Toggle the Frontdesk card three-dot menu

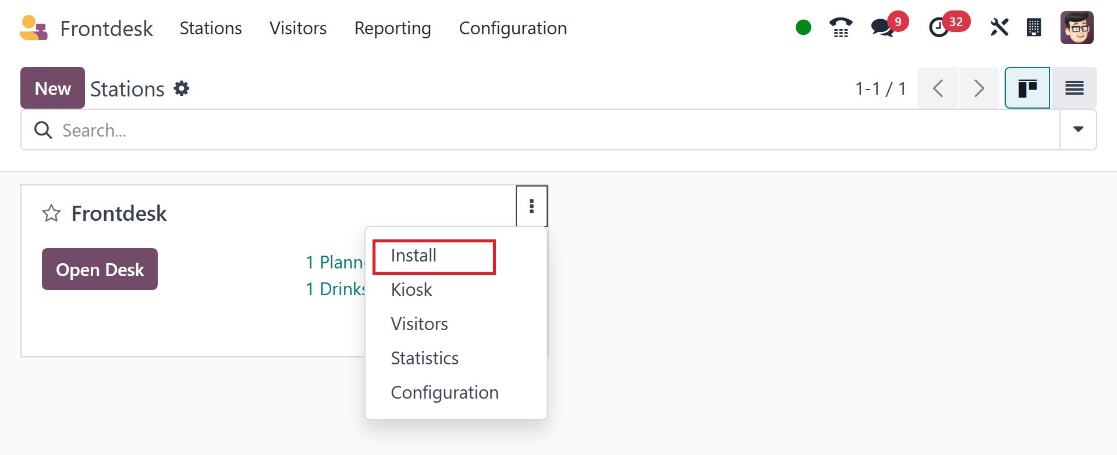[x=531, y=206]
